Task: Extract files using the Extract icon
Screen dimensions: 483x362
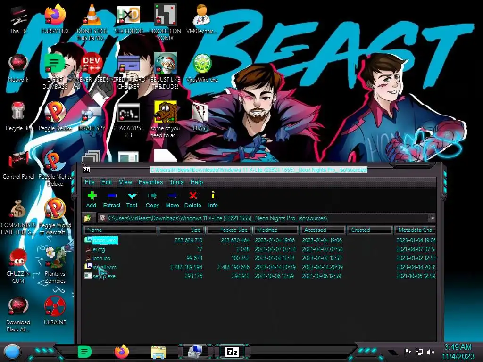Action: [111, 199]
